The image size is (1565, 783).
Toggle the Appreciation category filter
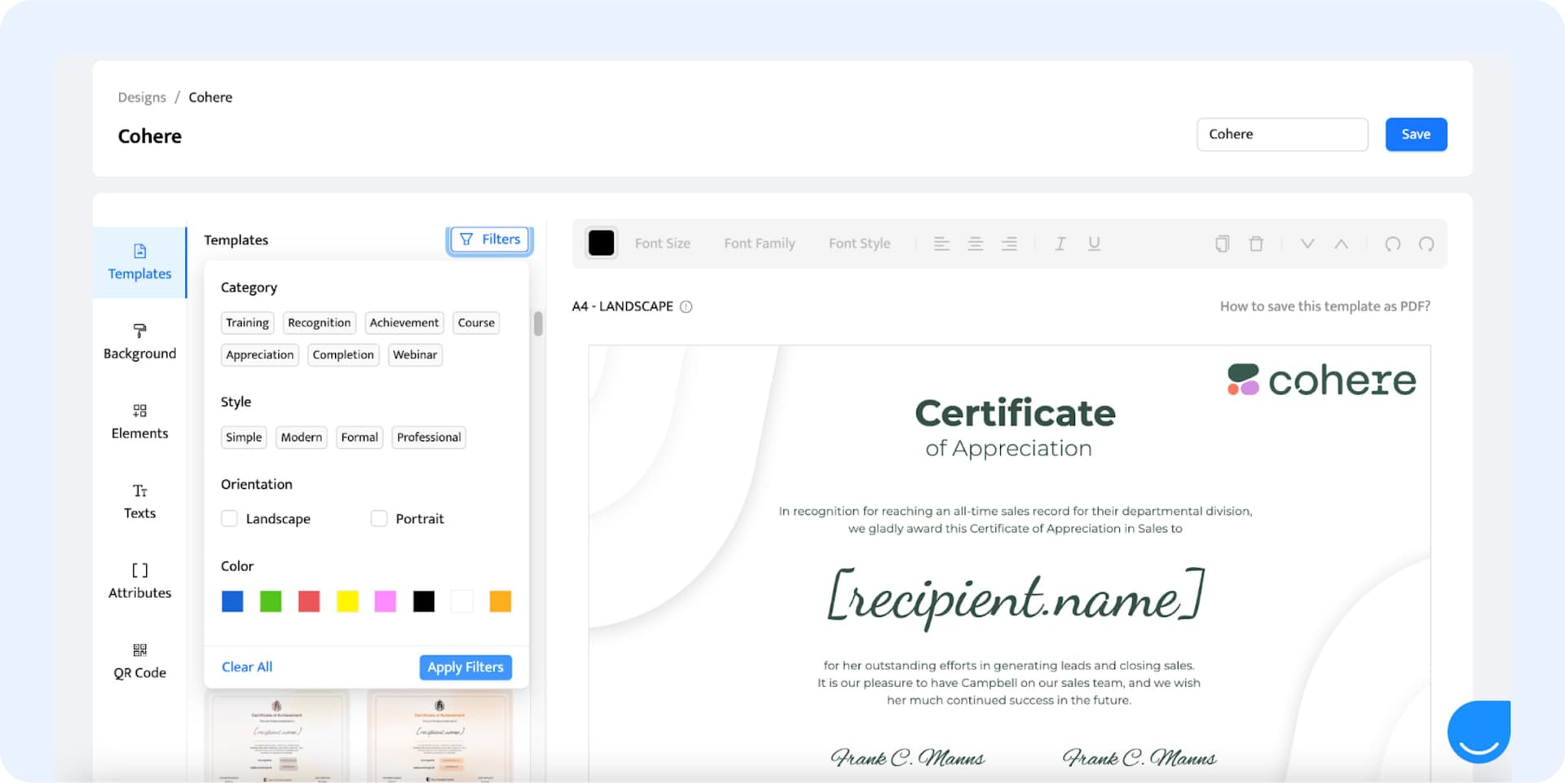click(x=259, y=355)
